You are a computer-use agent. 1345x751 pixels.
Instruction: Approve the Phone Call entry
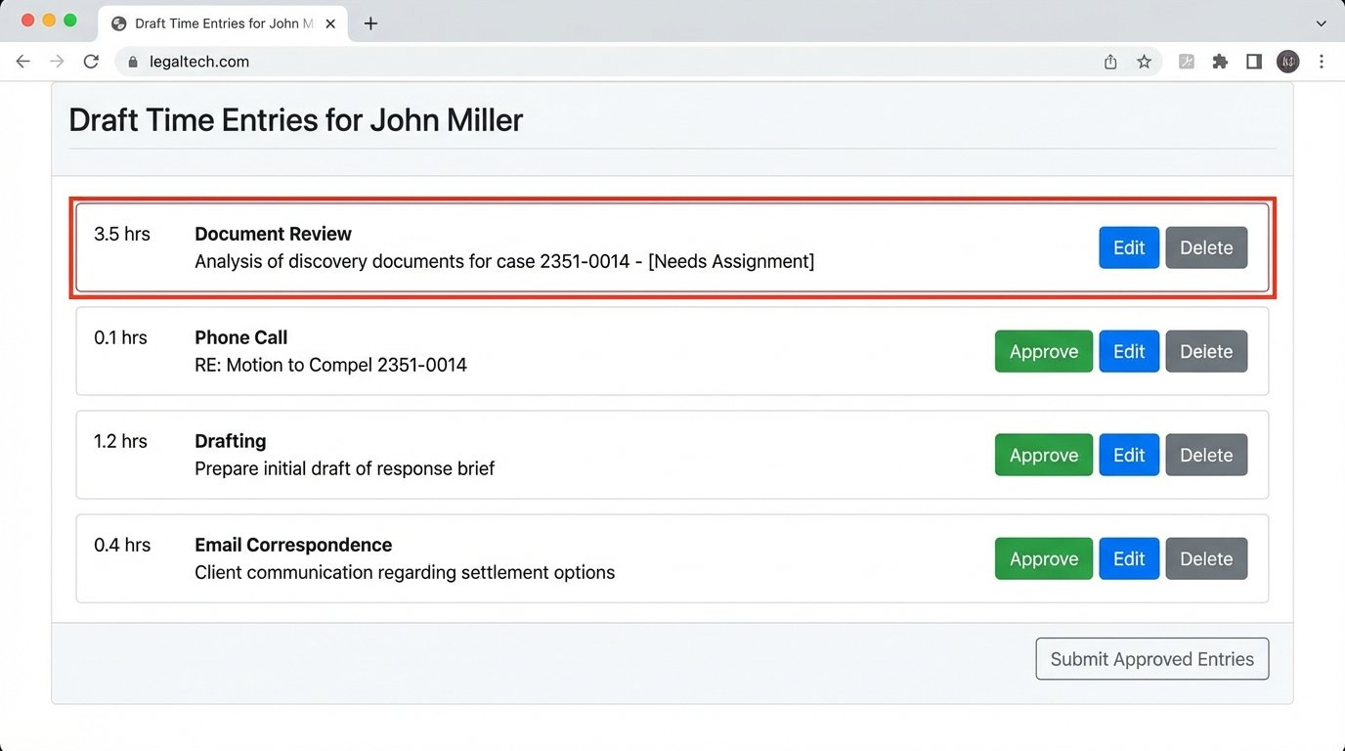point(1043,351)
